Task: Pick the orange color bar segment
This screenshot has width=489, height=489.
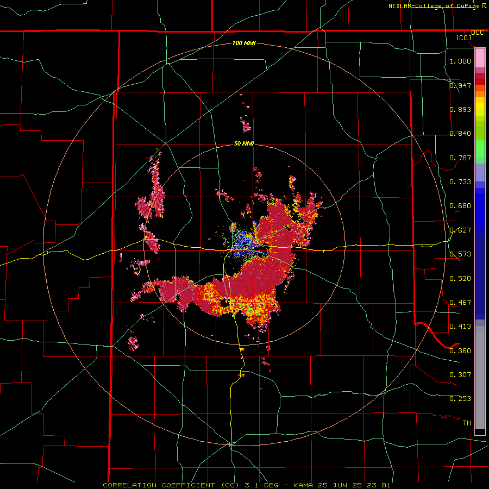Action: [x=480, y=94]
